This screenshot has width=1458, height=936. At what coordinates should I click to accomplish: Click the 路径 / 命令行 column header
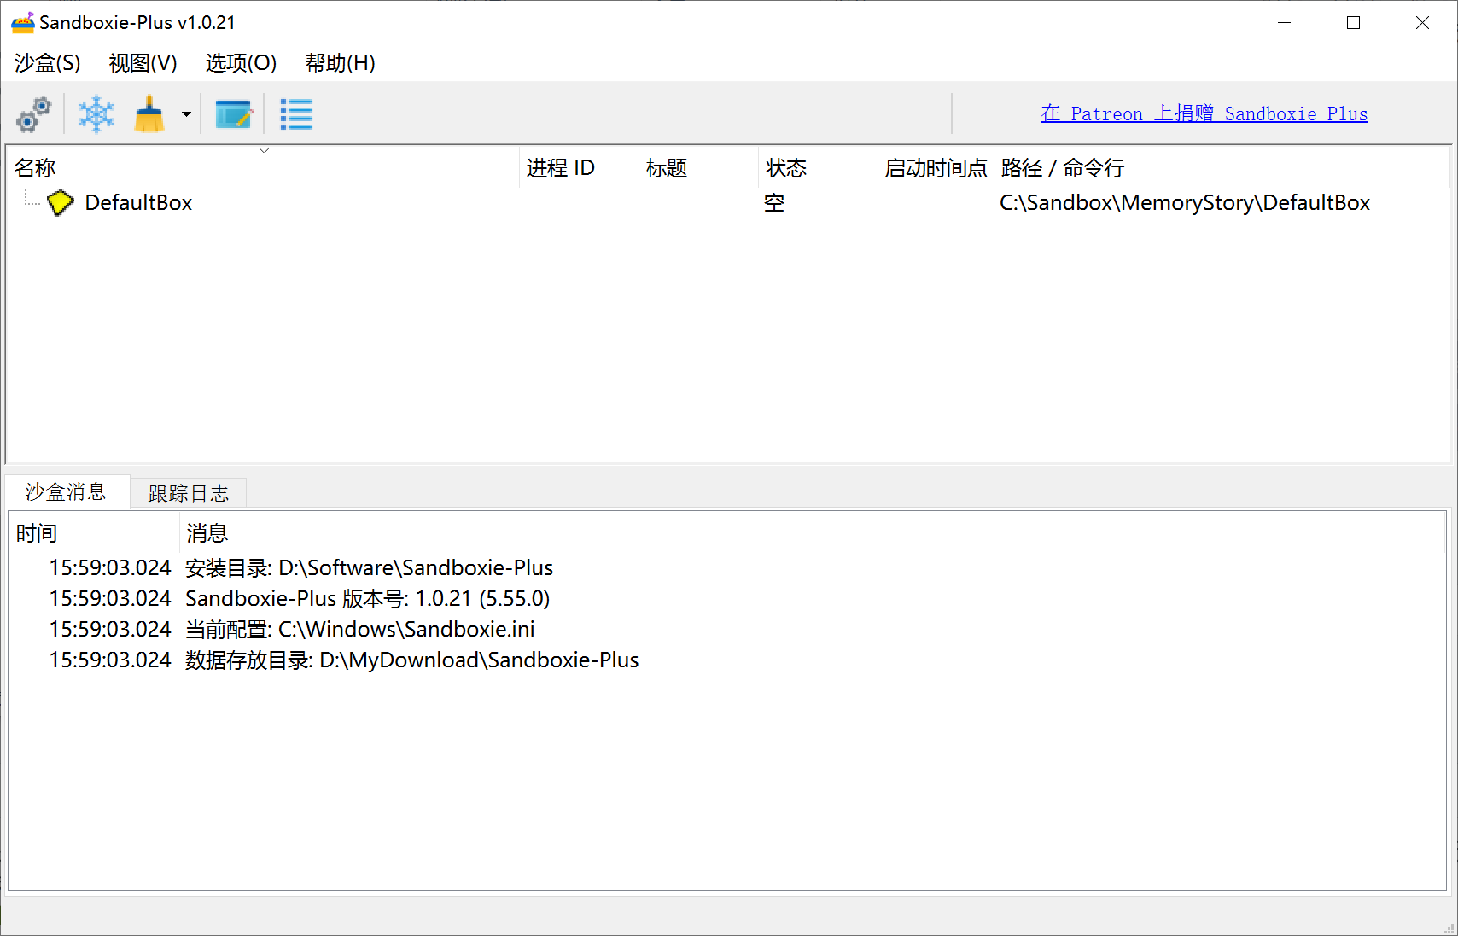coord(1221,168)
